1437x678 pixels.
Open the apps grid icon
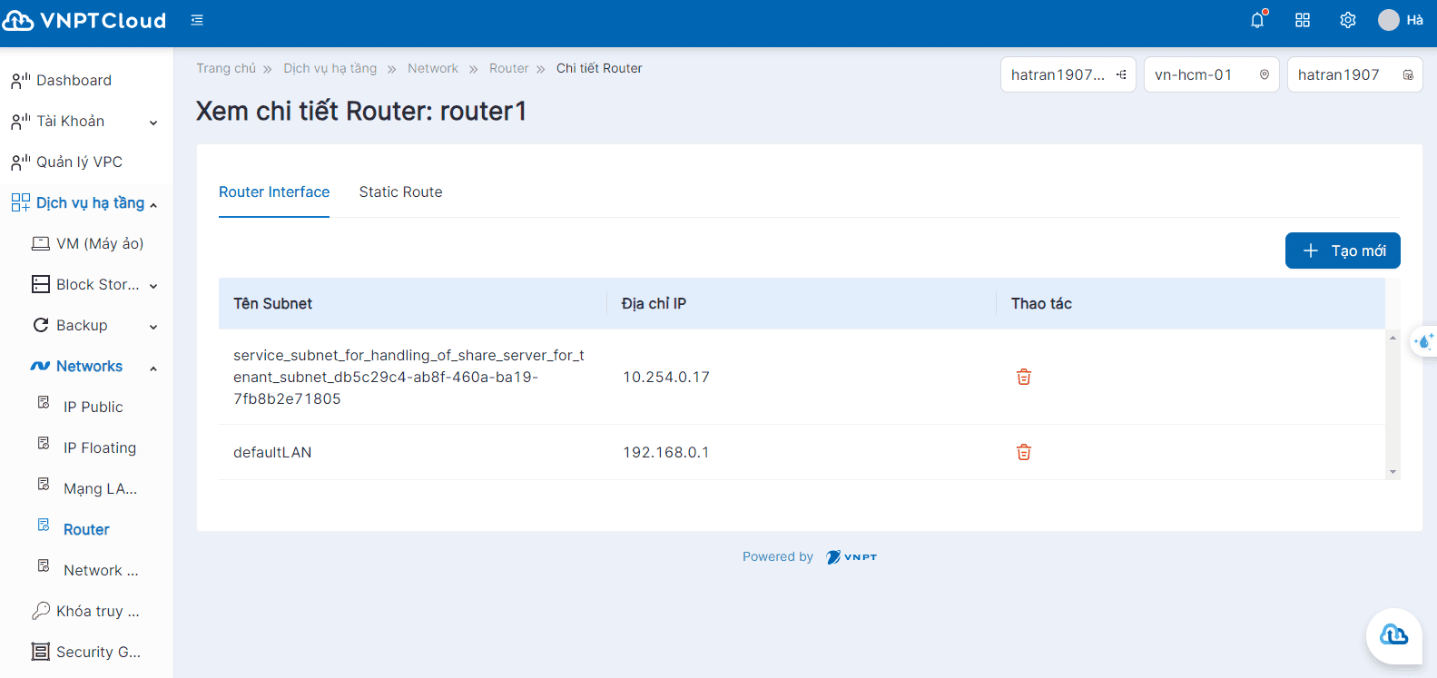click(1303, 20)
